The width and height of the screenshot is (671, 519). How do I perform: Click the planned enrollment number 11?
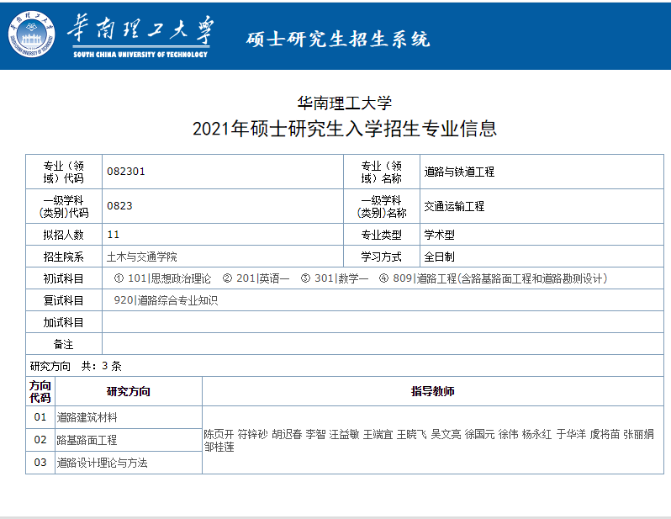114,235
